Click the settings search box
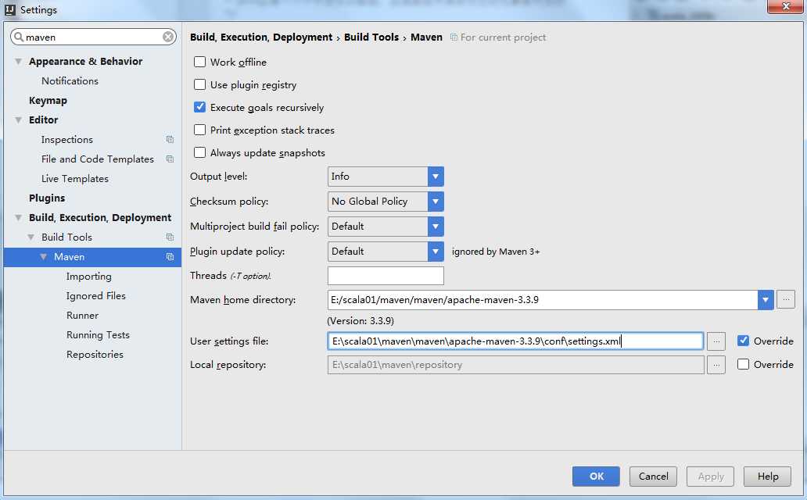The height and width of the screenshot is (500, 807). [x=93, y=37]
